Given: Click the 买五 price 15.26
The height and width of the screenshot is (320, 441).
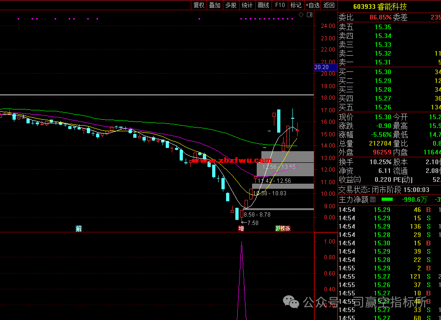Looking at the screenshot, I should 383,107.
